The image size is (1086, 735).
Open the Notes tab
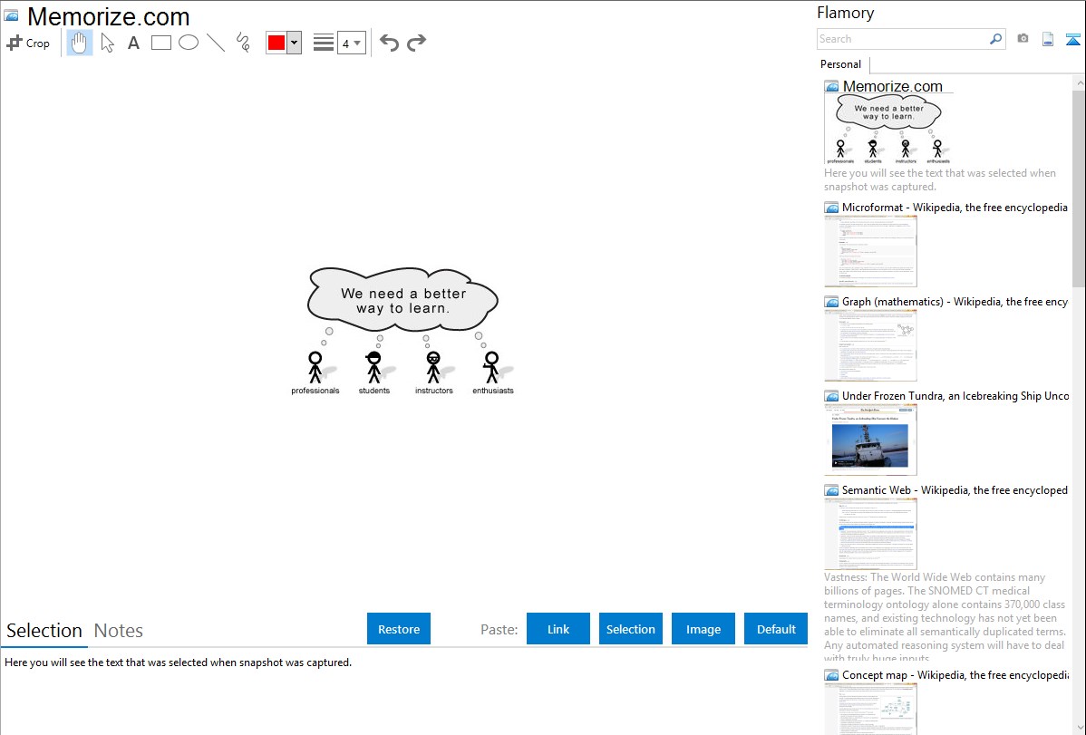[x=119, y=631]
